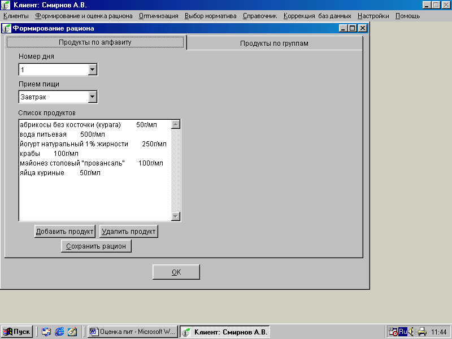
Task: Click the Сохранить рацион button
Action: click(x=96, y=246)
